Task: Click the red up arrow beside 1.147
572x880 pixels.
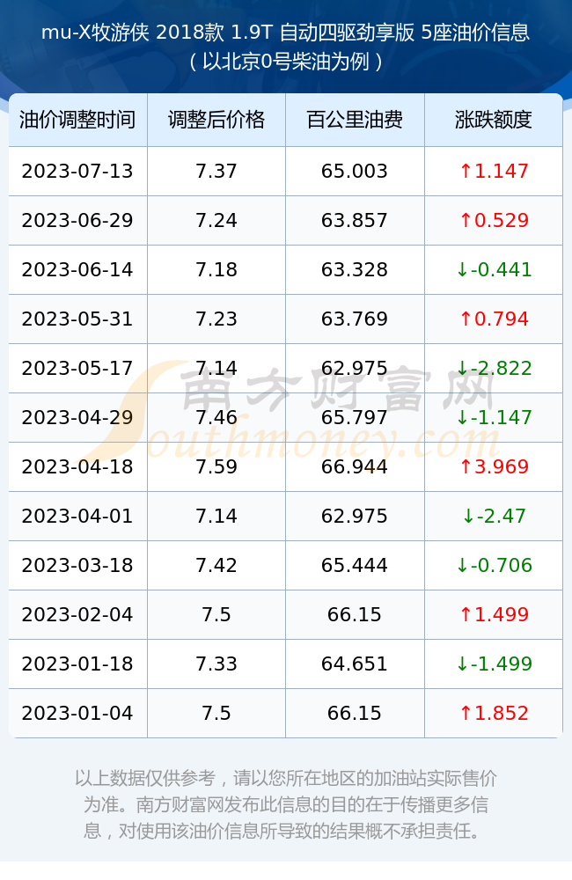Action: point(466,171)
